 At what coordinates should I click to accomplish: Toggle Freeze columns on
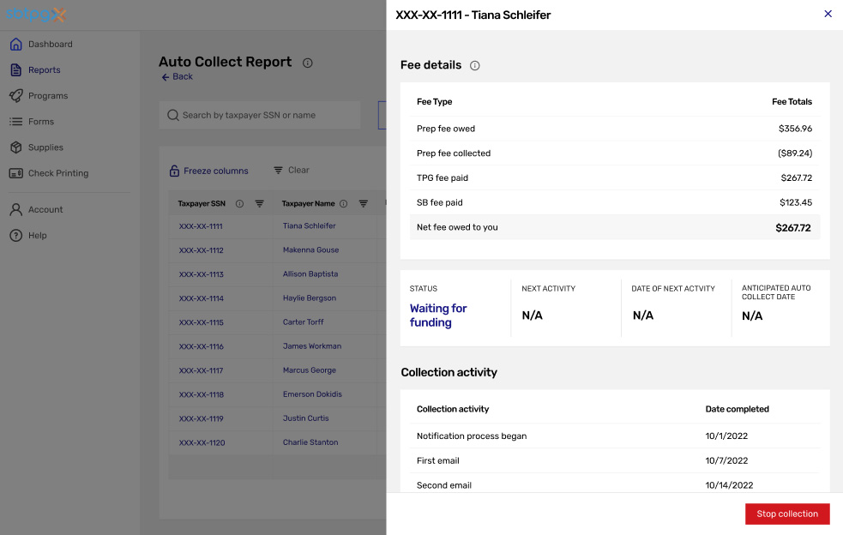[x=208, y=171]
